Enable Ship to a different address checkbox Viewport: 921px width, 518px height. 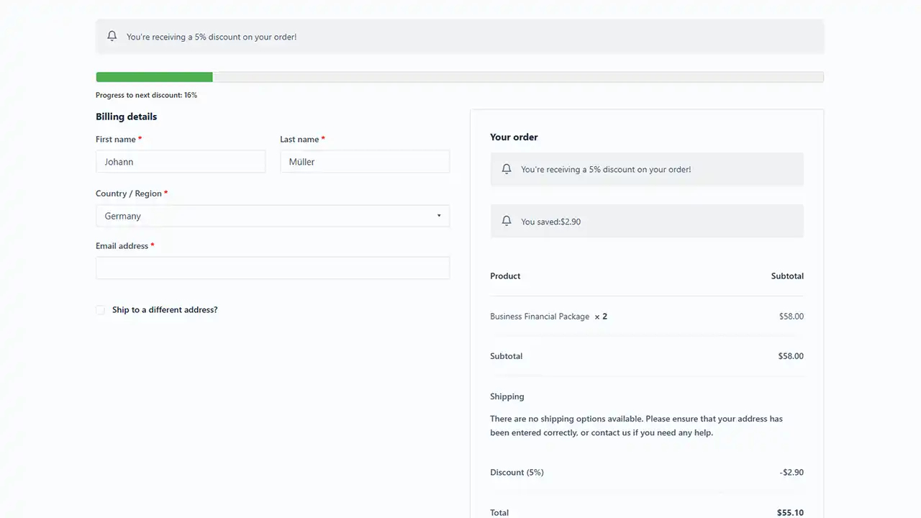click(x=100, y=310)
